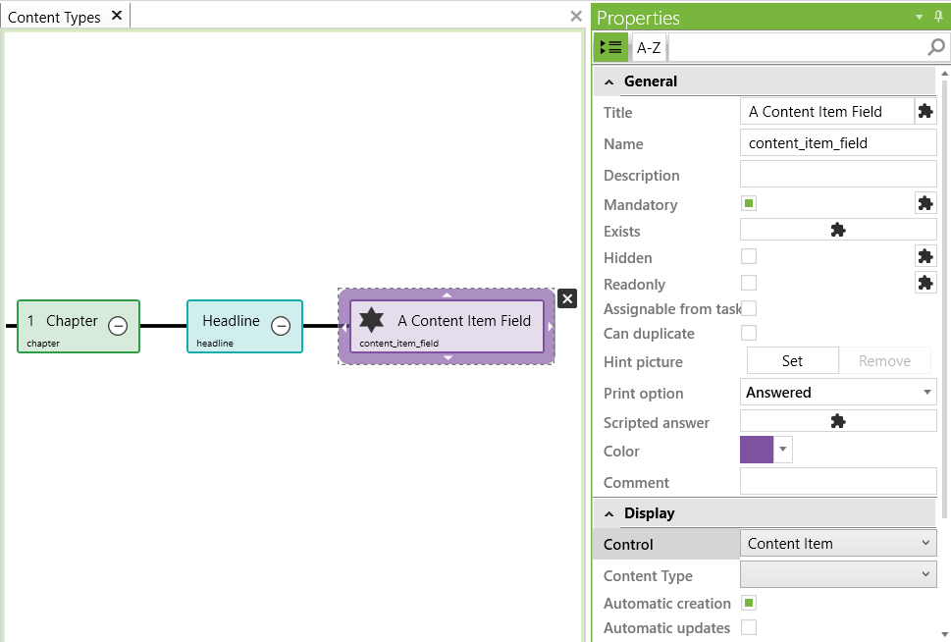The width and height of the screenshot is (951, 642).
Task: Click the Set hint picture button
Action: [792, 360]
